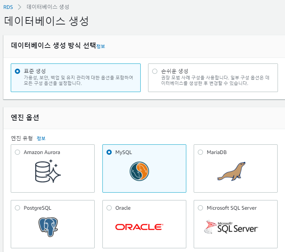Click the 손쉬운 생성 description text
The height and width of the screenshot is (252, 285).
click(215, 81)
